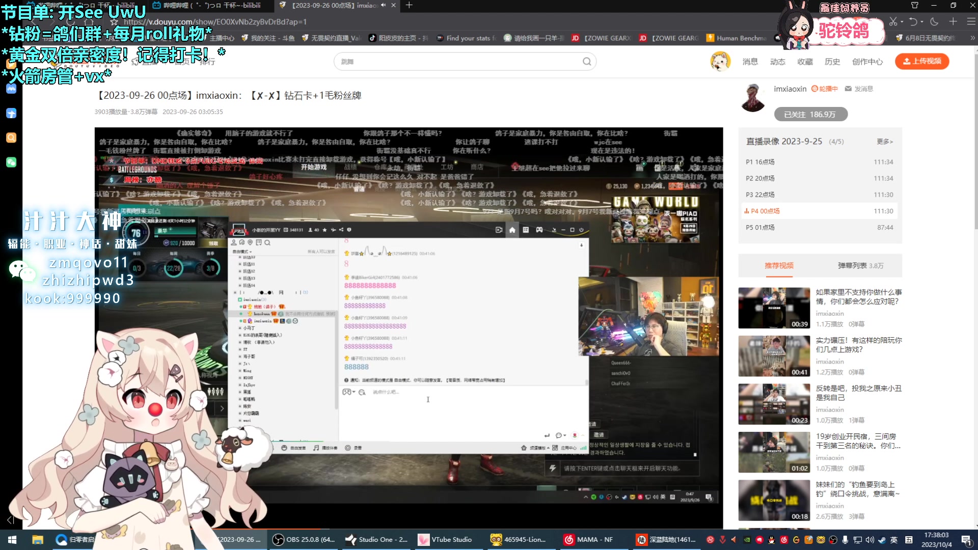Open video titled 反转是吧，投我之原来小丑是我自己
978x550 pixels.
(858, 393)
